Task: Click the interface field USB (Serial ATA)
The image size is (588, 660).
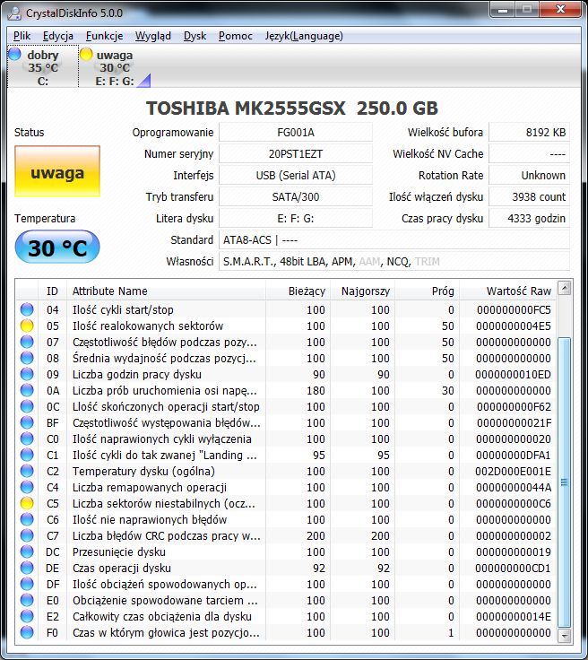Action: pos(296,176)
